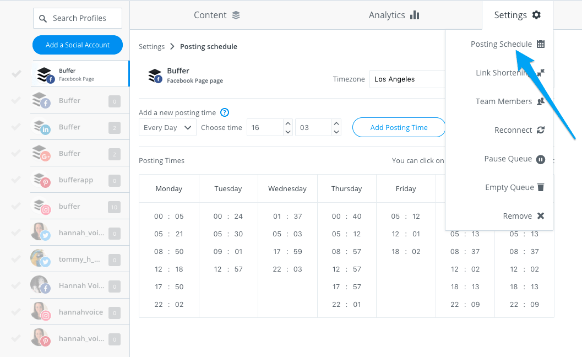Click the Remove X icon
Viewport: 582px width, 357px height.
click(541, 216)
